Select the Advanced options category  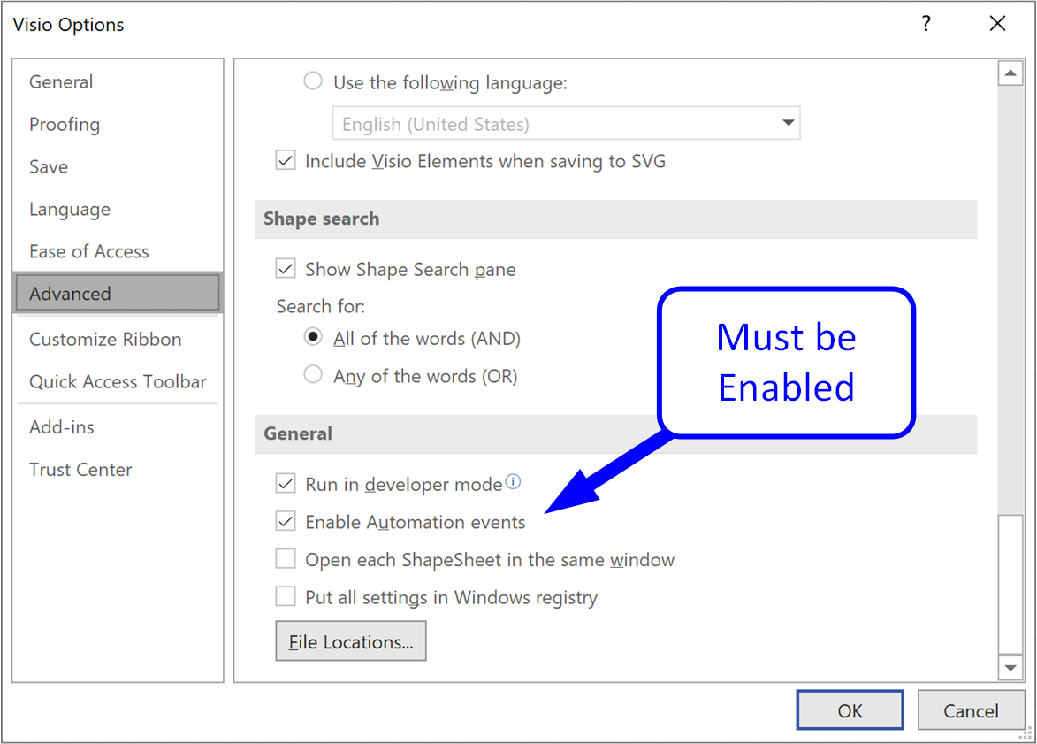pos(118,293)
